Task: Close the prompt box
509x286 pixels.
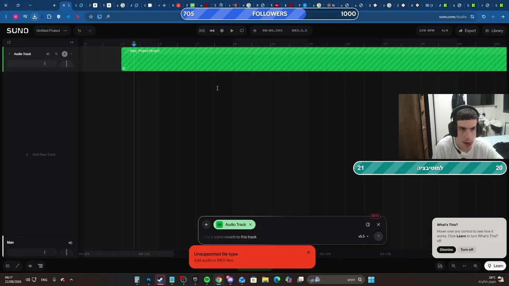Action: tap(378, 224)
